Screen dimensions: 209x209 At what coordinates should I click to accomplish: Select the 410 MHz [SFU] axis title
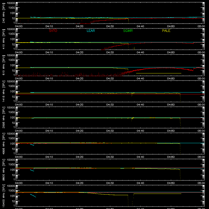tap(3, 39)
